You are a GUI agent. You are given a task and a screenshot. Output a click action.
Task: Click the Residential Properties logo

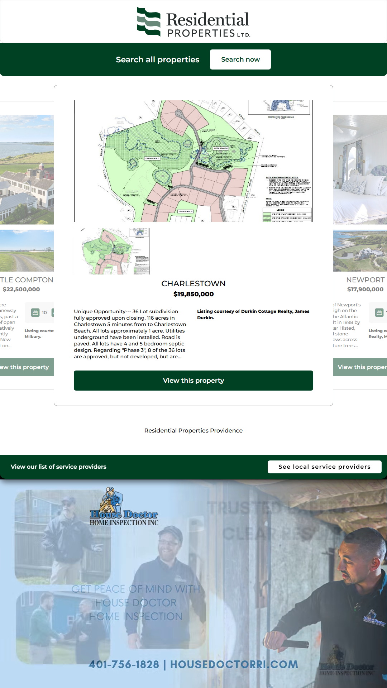(x=193, y=22)
